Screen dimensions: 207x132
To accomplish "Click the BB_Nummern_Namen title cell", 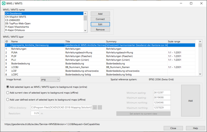I will pos(85,67).
